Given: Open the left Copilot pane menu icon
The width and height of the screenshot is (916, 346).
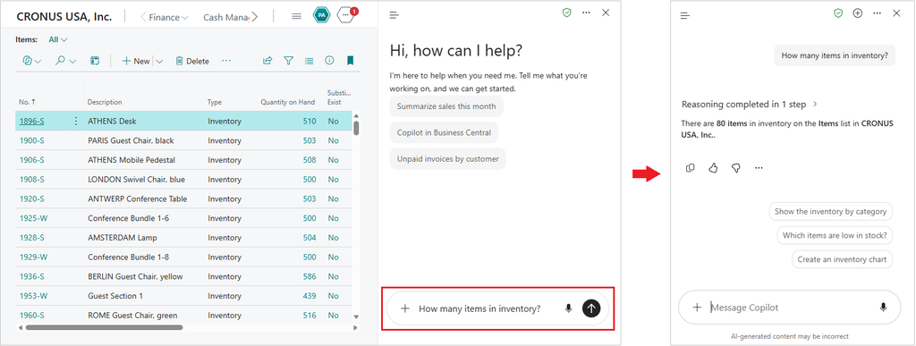Looking at the screenshot, I should tap(394, 15).
